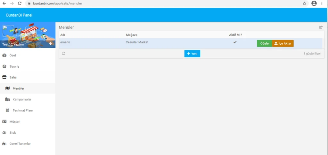
Task: Add a new menu with Yeni button
Action: click(192, 54)
